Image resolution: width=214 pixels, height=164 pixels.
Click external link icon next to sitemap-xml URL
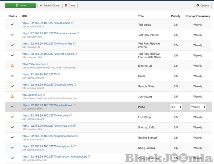pyautogui.click(x=75, y=125)
